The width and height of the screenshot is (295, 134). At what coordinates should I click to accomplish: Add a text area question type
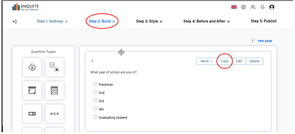[x=32, y=91]
